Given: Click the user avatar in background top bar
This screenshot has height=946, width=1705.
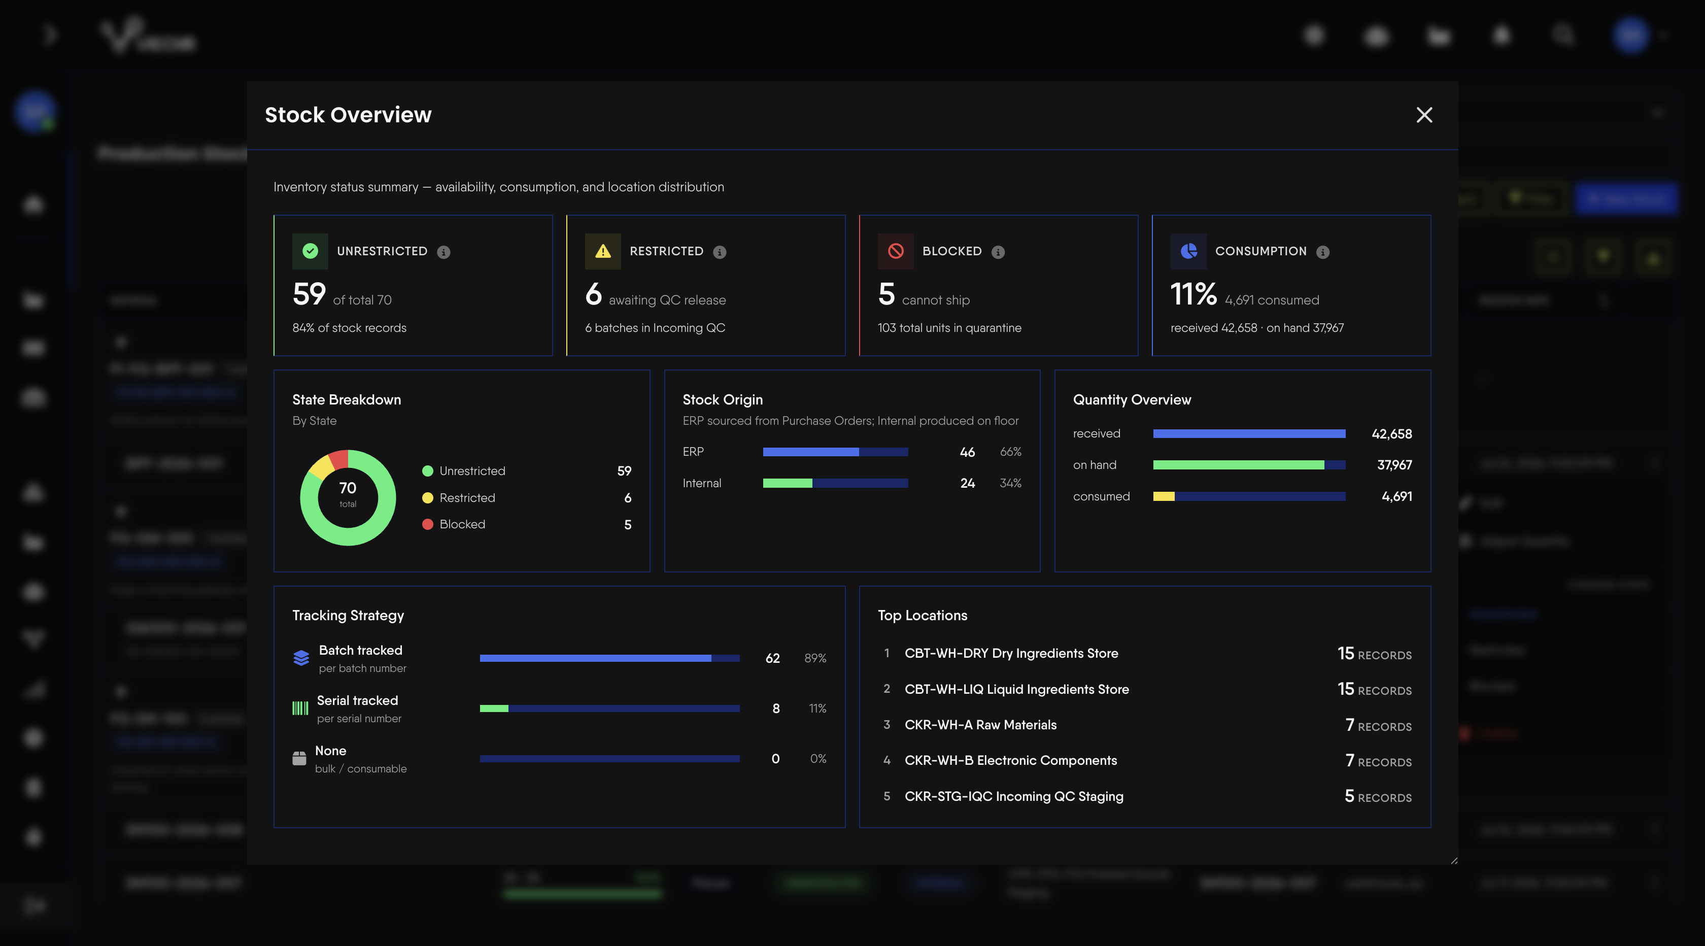Looking at the screenshot, I should (1630, 35).
